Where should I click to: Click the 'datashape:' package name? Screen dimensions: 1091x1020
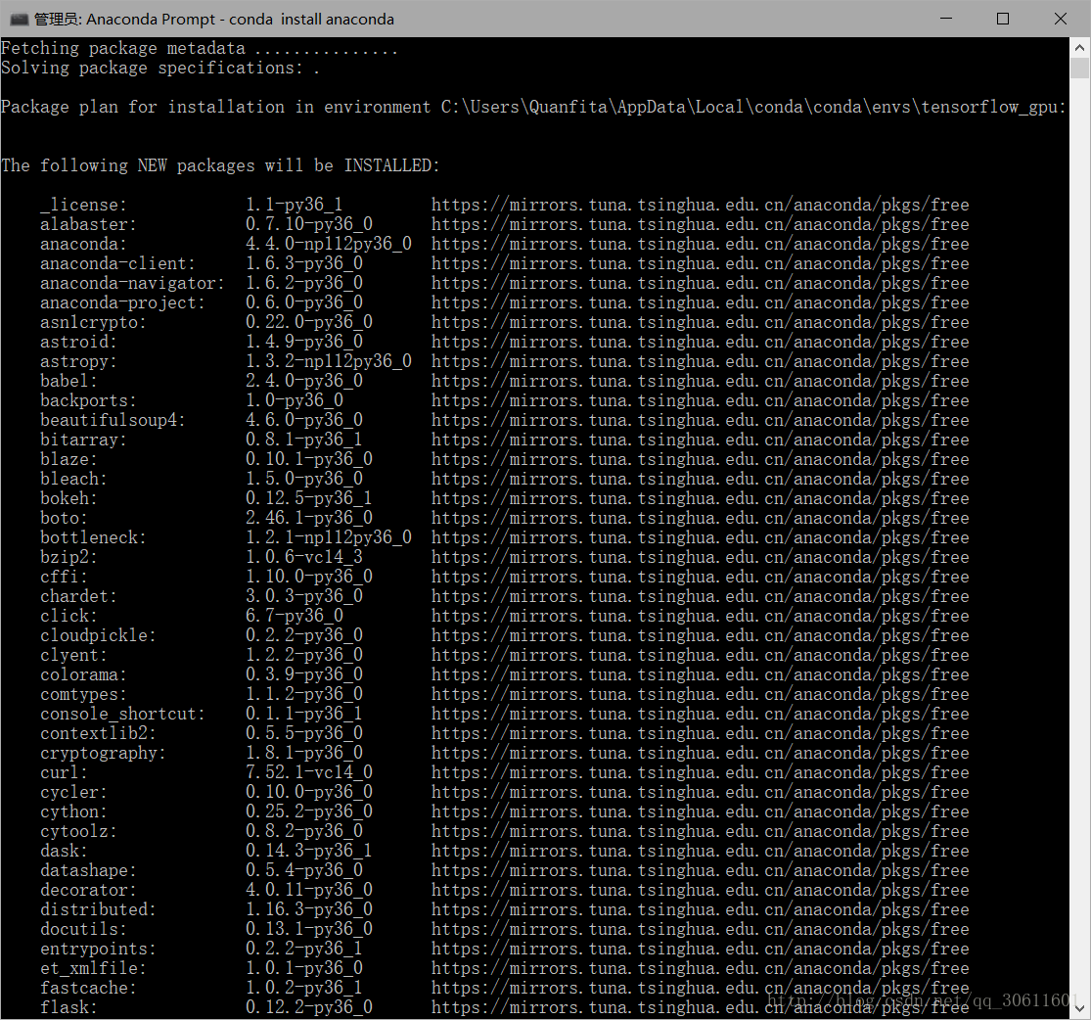[x=88, y=869]
